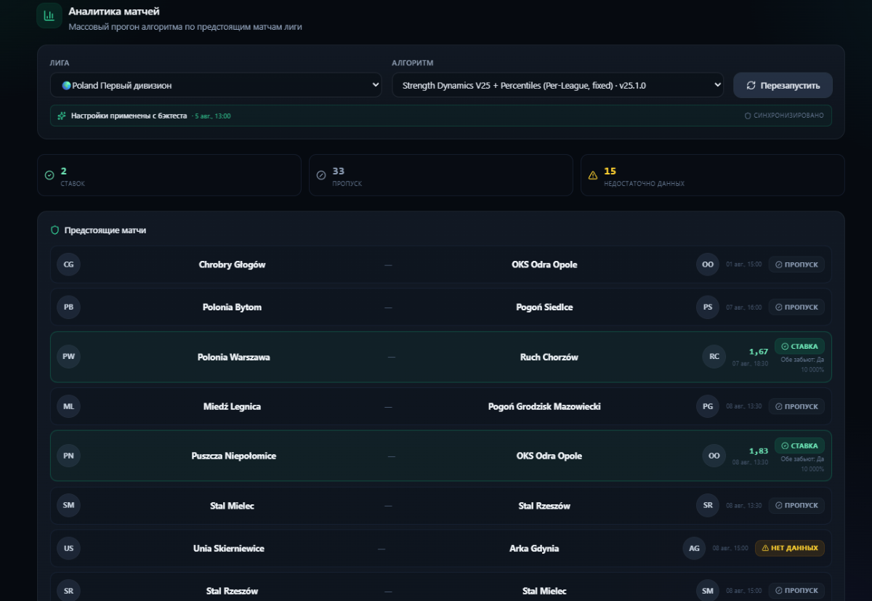This screenshot has width=872, height=601.
Task: Select the Polonia Bytom team name
Action: [x=232, y=307]
